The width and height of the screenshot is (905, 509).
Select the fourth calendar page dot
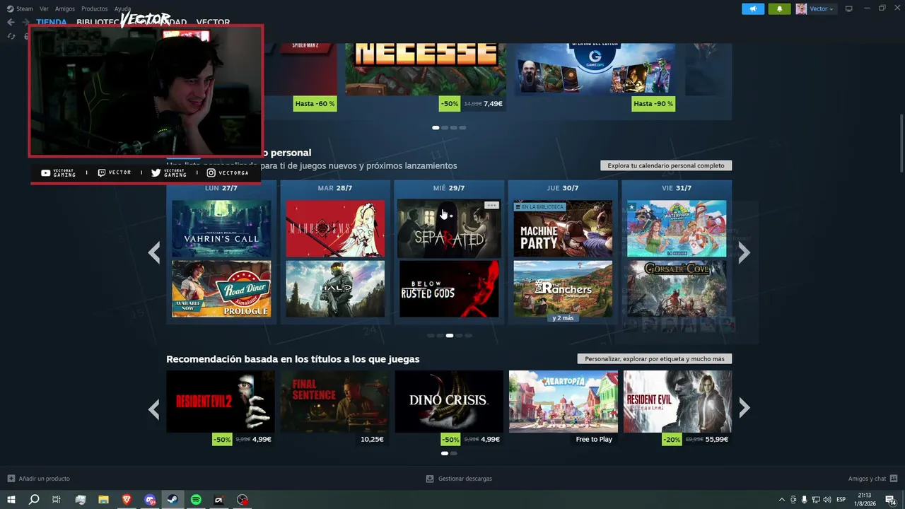coord(459,336)
